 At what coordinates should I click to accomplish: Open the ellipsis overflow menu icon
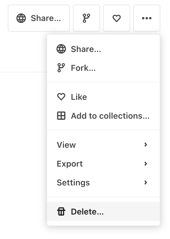tap(147, 18)
